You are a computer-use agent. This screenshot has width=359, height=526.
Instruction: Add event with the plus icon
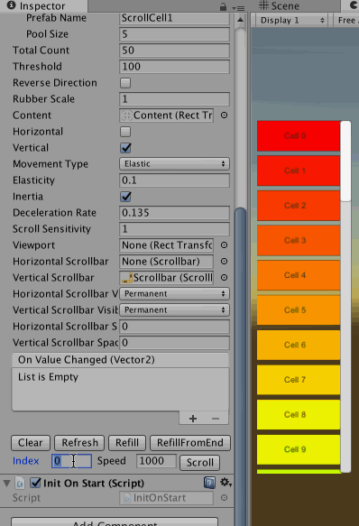click(193, 419)
